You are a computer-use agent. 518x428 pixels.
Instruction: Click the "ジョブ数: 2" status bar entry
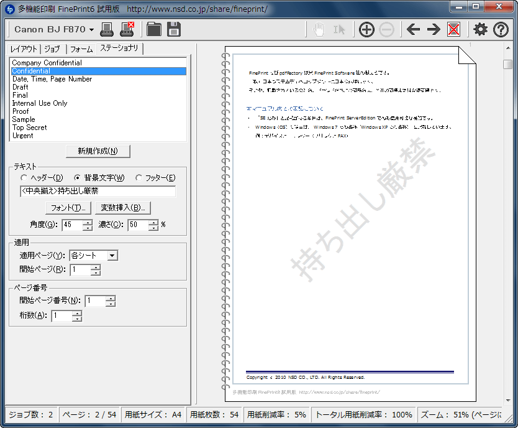point(30,415)
